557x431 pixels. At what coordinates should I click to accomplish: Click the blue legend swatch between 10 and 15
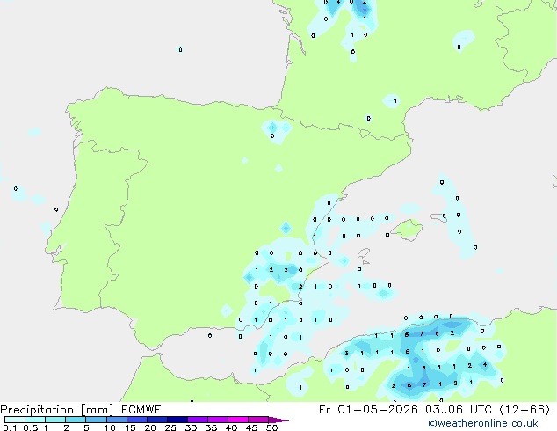tap(117, 420)
